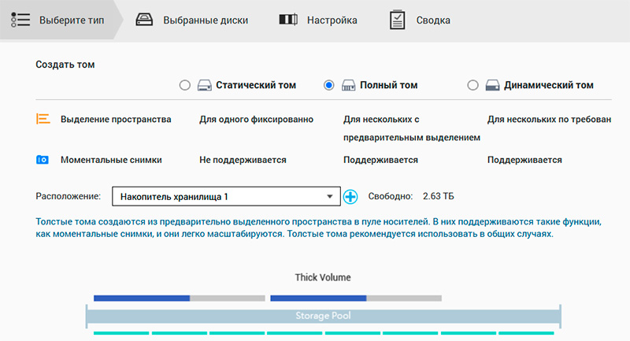This screenshot has height=341, width=630.
Task: Click the Полный том label
Action: point(388,86)
